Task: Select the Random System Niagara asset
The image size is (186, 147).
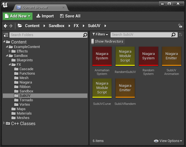Action: (148, 56)
